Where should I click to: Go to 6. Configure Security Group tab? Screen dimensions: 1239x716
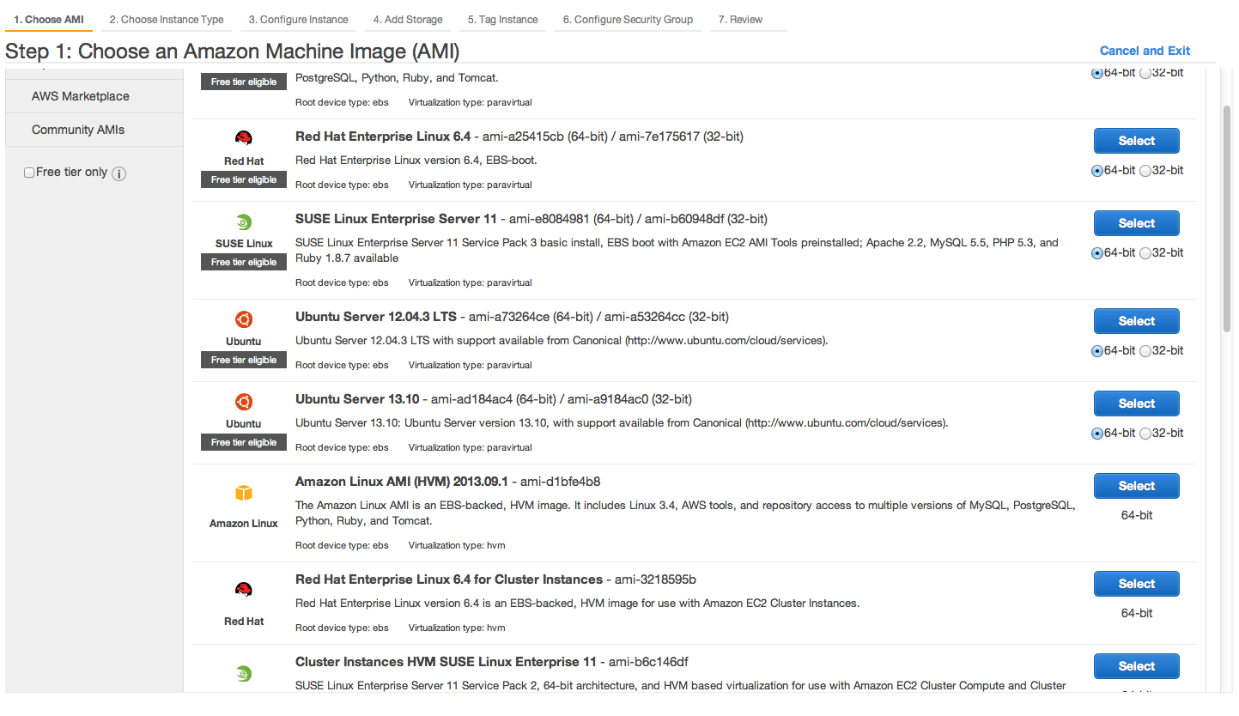(x=628, y=20)
